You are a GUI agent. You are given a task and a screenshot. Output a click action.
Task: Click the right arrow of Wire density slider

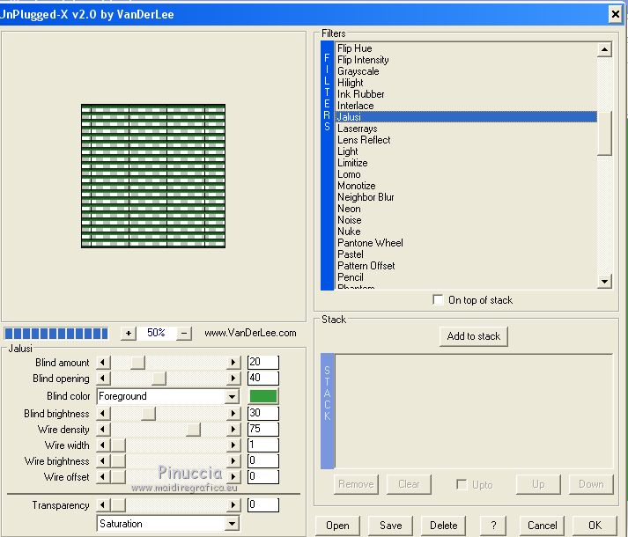click(233, 430)
